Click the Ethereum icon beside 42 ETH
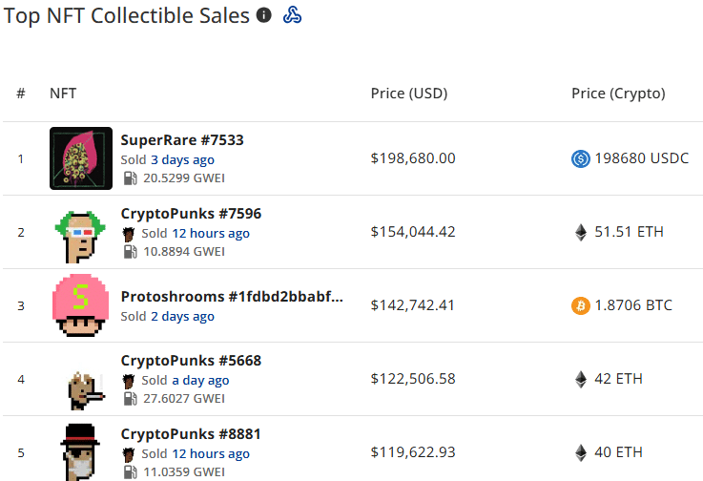This screenshot has height=481, width=703. (x=580, y=379)
